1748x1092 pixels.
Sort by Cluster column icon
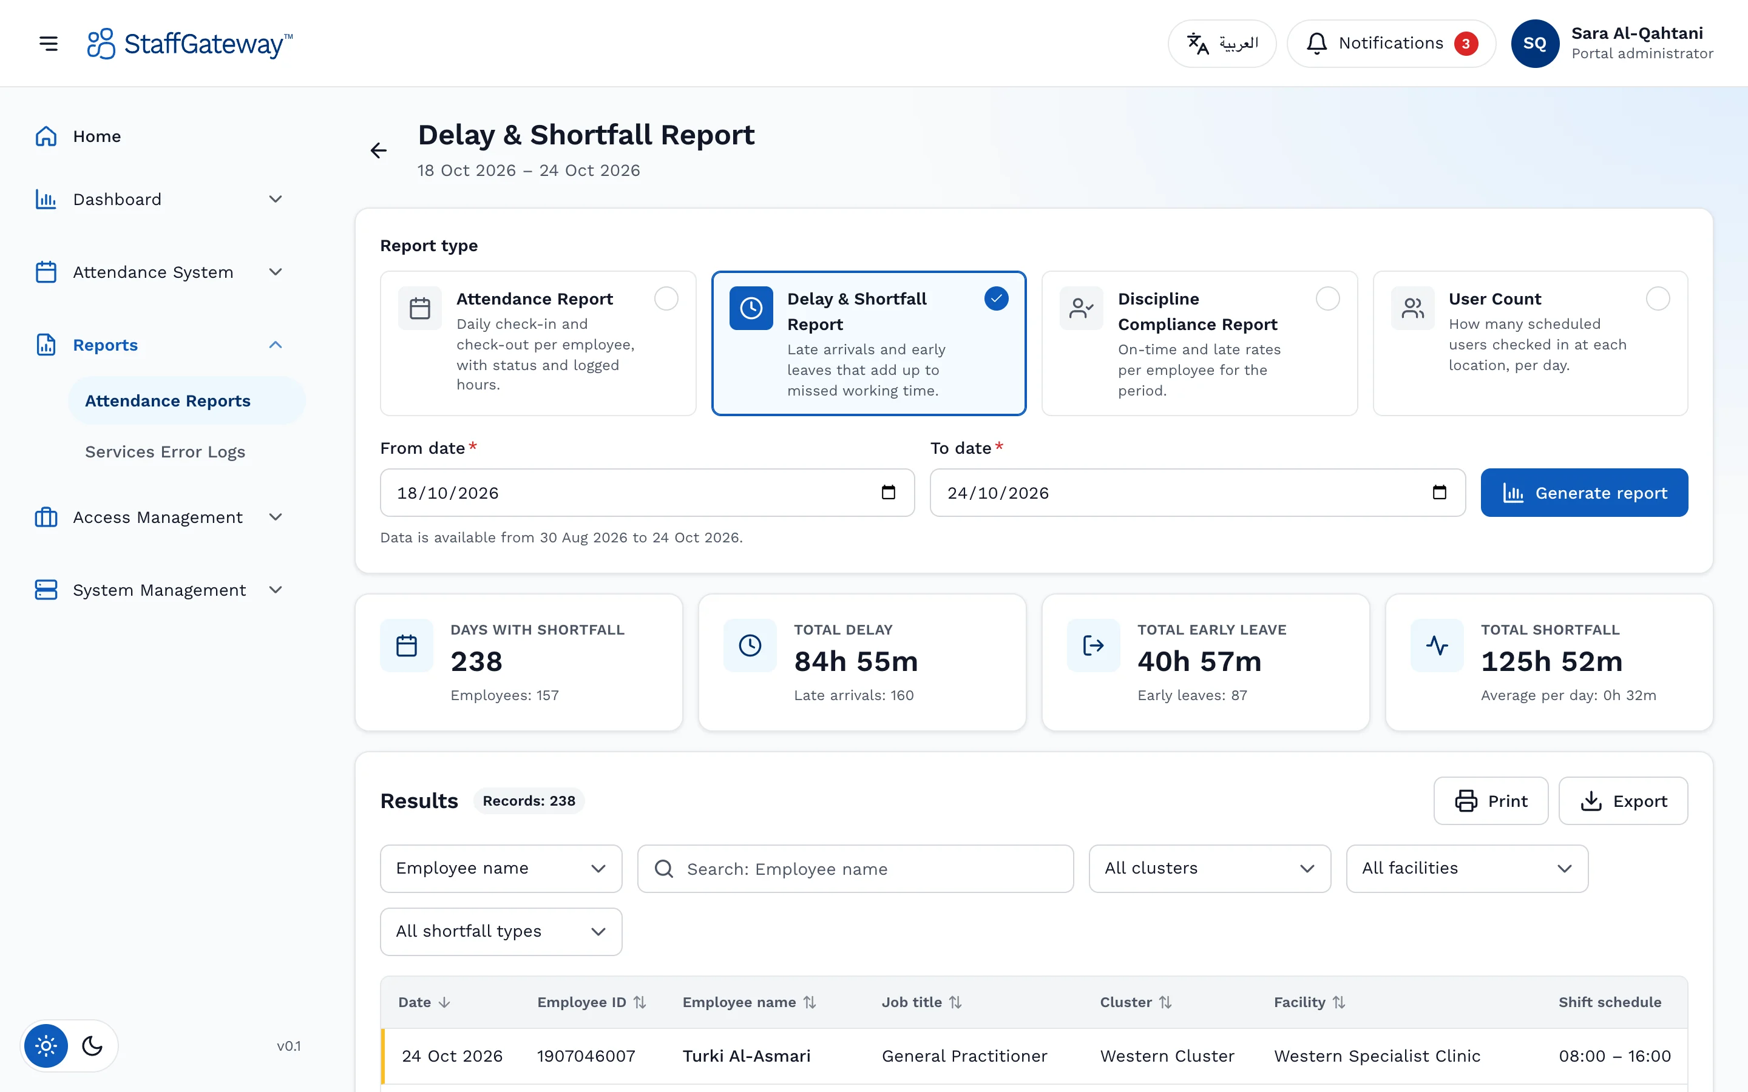(x=1165, y=1002)
